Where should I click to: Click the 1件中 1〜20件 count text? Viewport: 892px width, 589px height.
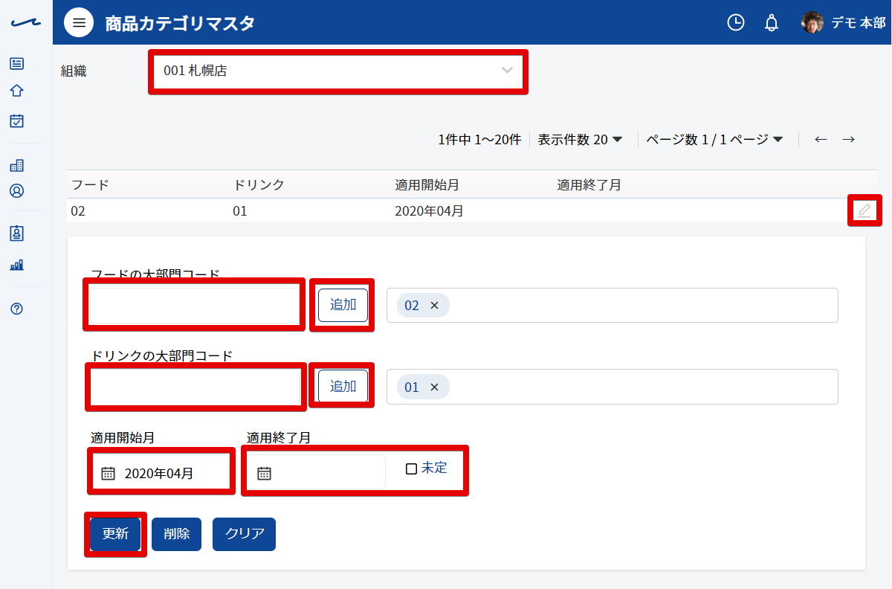[x=479, y=139]
